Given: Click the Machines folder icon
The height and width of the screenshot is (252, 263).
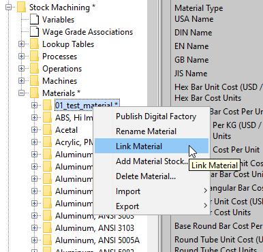Looking at the screenshot, I should (34, 81).
